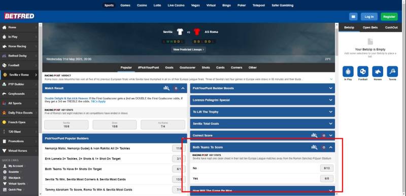
Task: Click the Football quick link icon
Action: [x=363, y=71]
